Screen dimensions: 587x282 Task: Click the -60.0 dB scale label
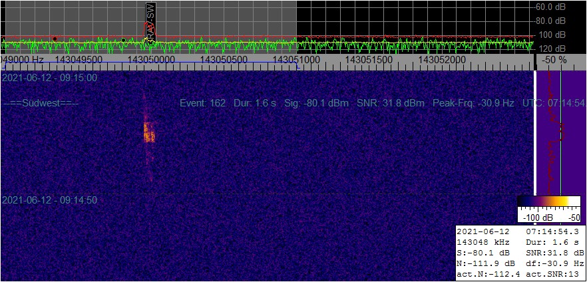(x=550, y=7)
